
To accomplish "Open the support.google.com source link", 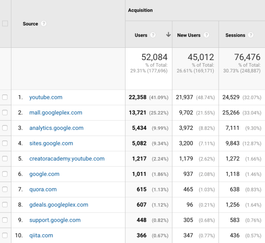I will [x=55, y=220].
